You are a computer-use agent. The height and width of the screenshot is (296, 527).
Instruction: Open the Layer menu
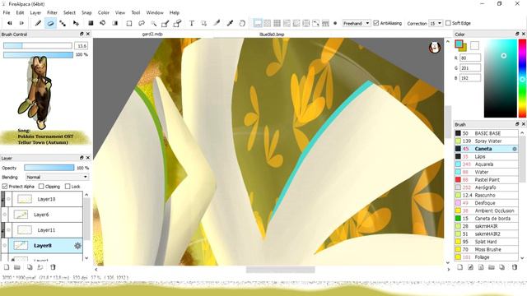35,12
